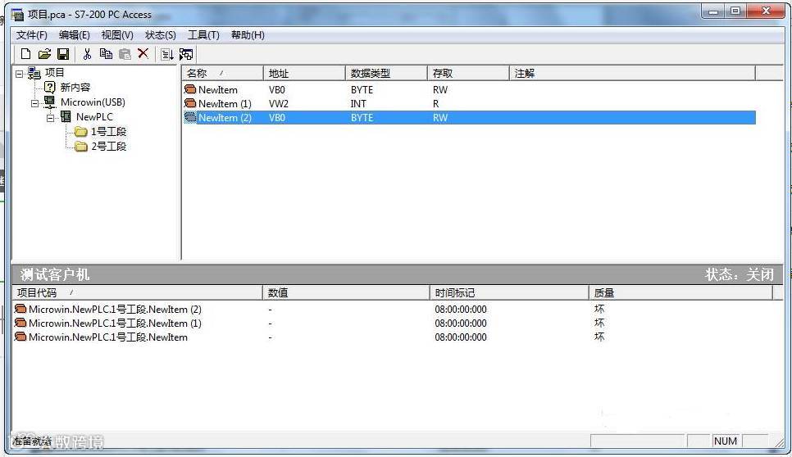Screen dimensions: 792x457
Task: Click the icon of the highlighted NewItem (2) row
Action: (x=190, y=118)
